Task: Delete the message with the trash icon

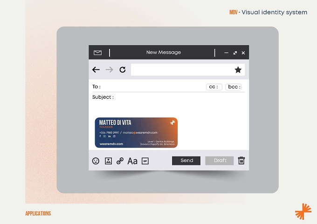Action: point(241,161)
